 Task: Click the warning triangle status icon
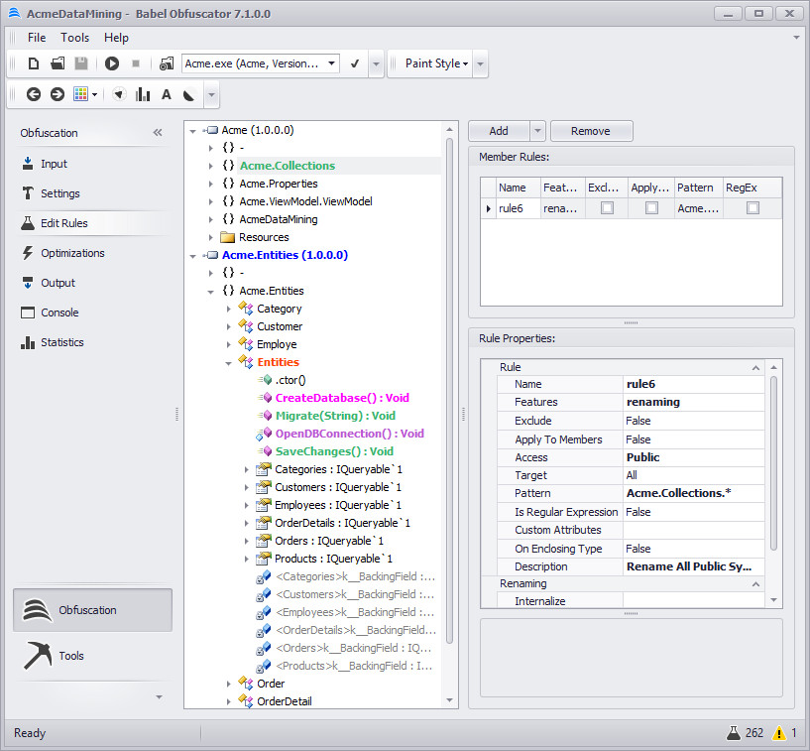coord(778,733)
